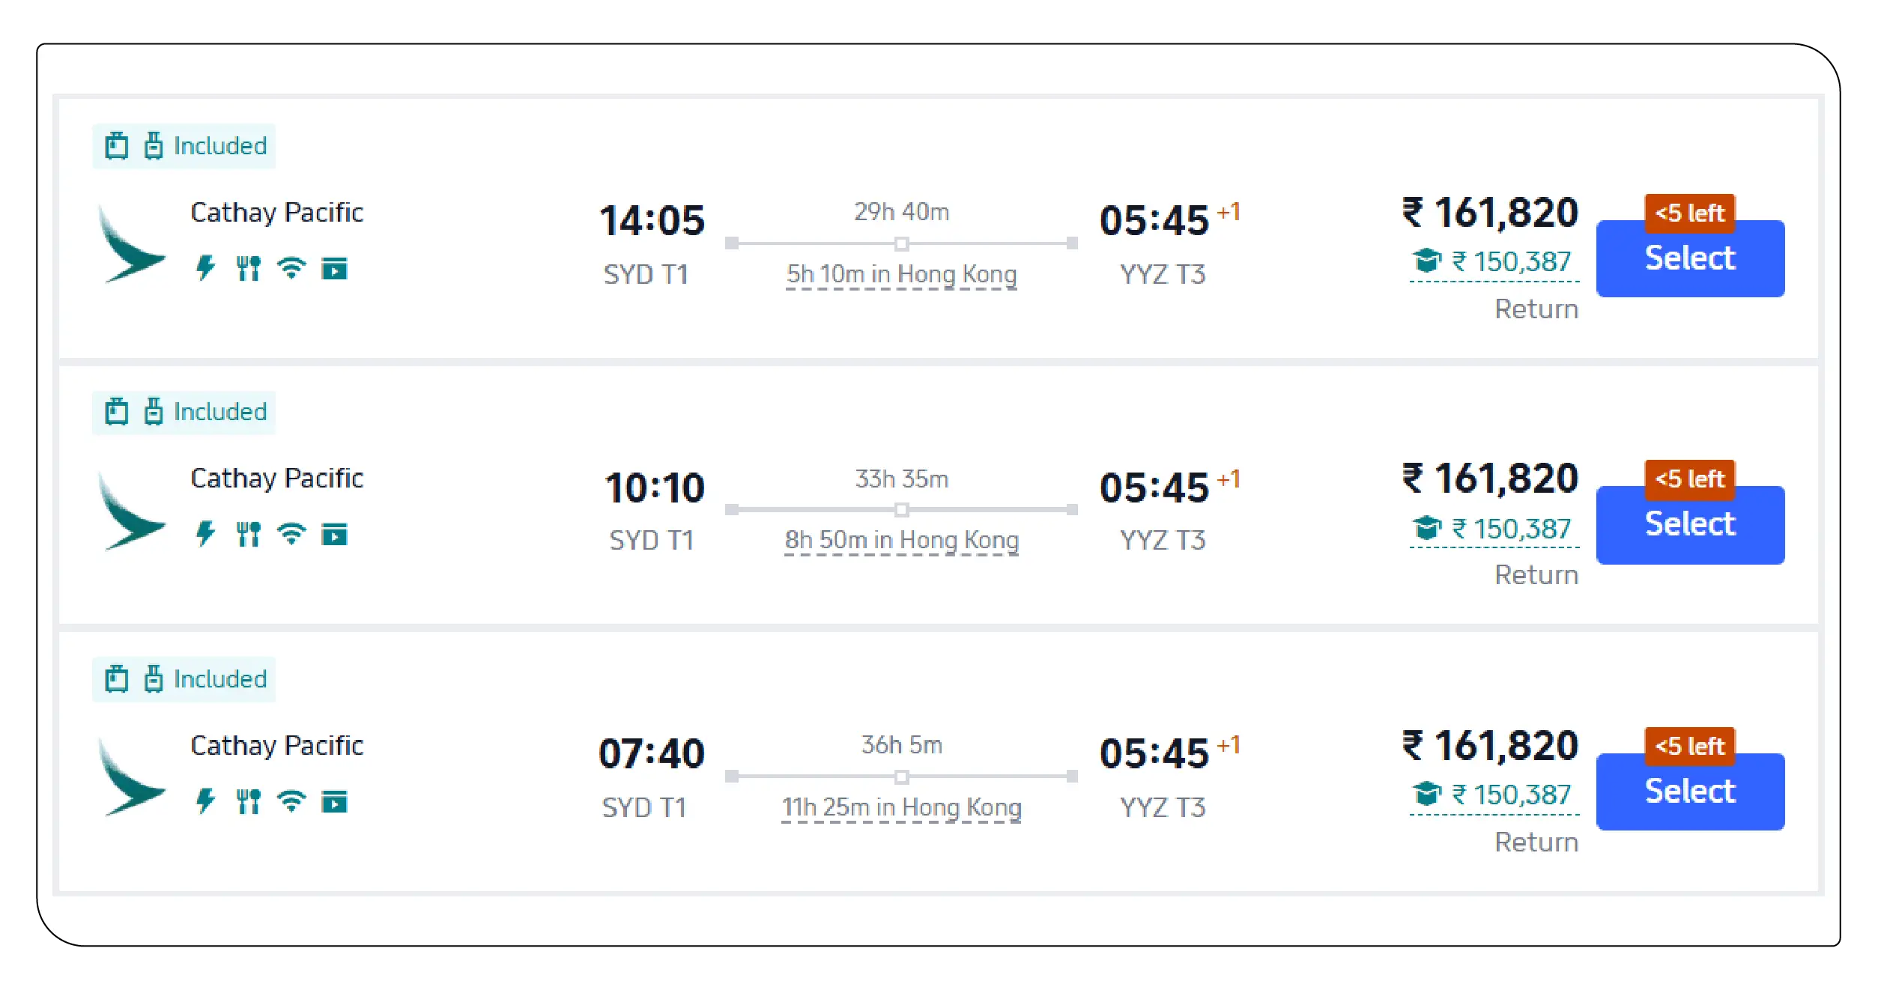This screenshot has width=1878, height=990.
Task: Select the 10:10 departure flight
Action: coord(1689,524)
